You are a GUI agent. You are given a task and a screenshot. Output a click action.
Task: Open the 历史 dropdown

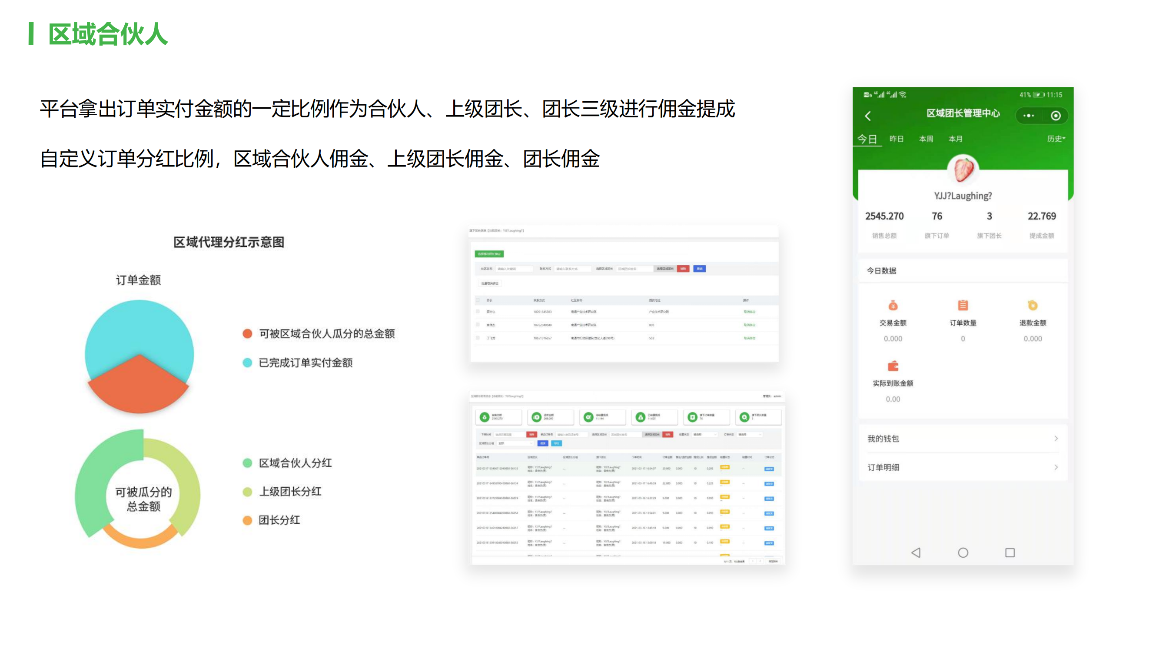1056,139
